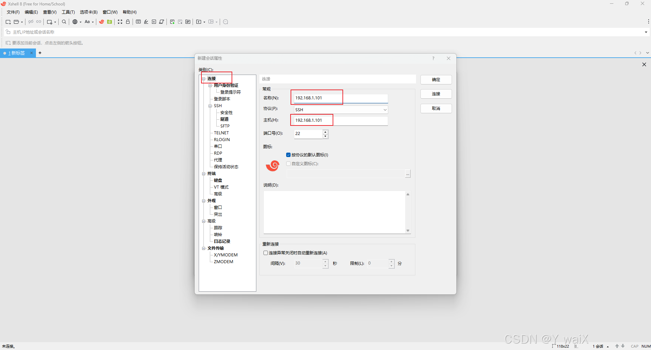Click the description scrollbar down arrow
Image resolution: width=651 pixels, height=350 pixels.
point(408,231)
